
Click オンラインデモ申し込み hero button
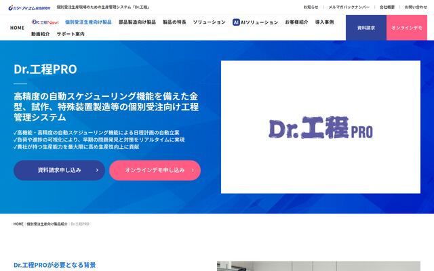(x=155, y=170)
